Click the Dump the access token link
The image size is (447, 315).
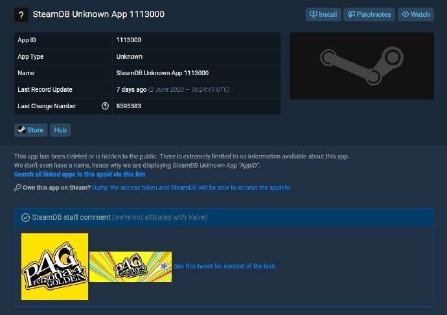(x=191, y=188)
